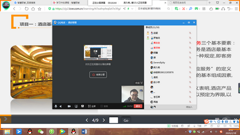
Task: Go to the previous slide arrow
Action: (x=87, y=120)
